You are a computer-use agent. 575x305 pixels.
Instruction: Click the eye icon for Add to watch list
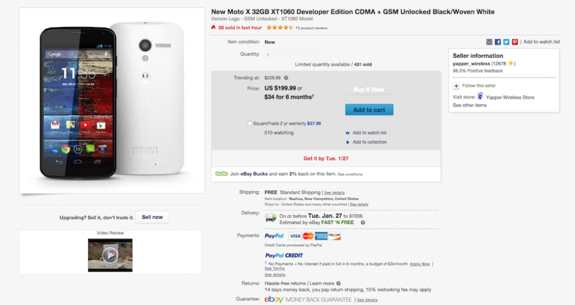(347, 133)
